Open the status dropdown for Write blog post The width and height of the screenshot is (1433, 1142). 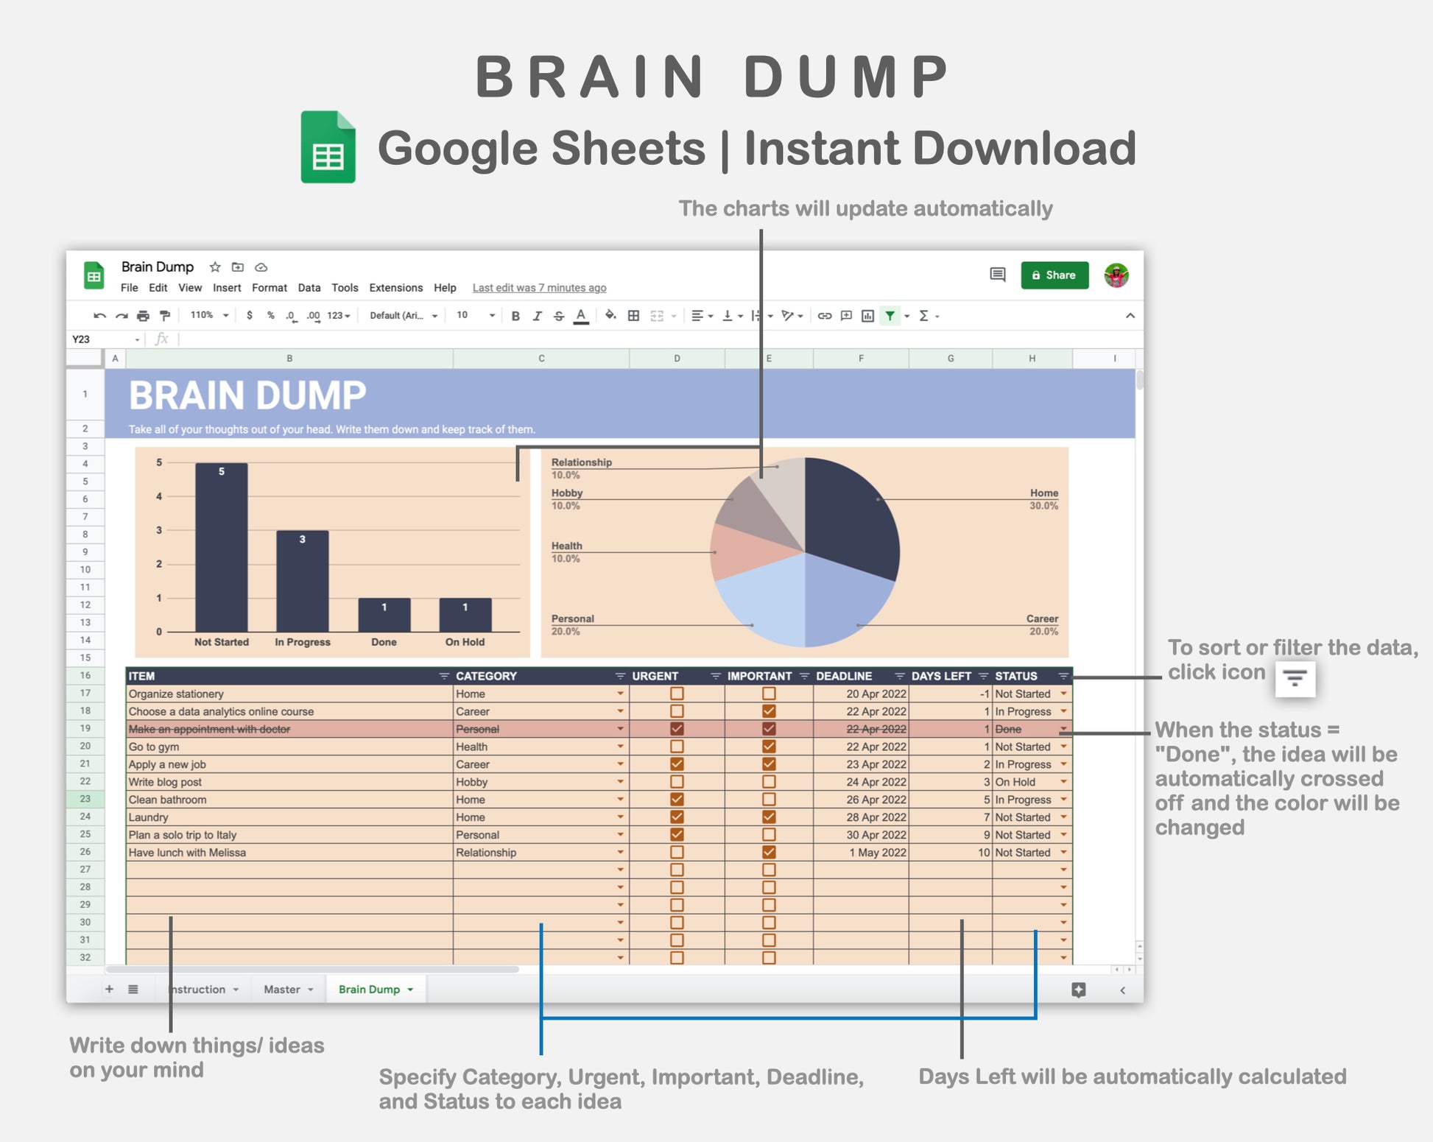point(1063,782)
